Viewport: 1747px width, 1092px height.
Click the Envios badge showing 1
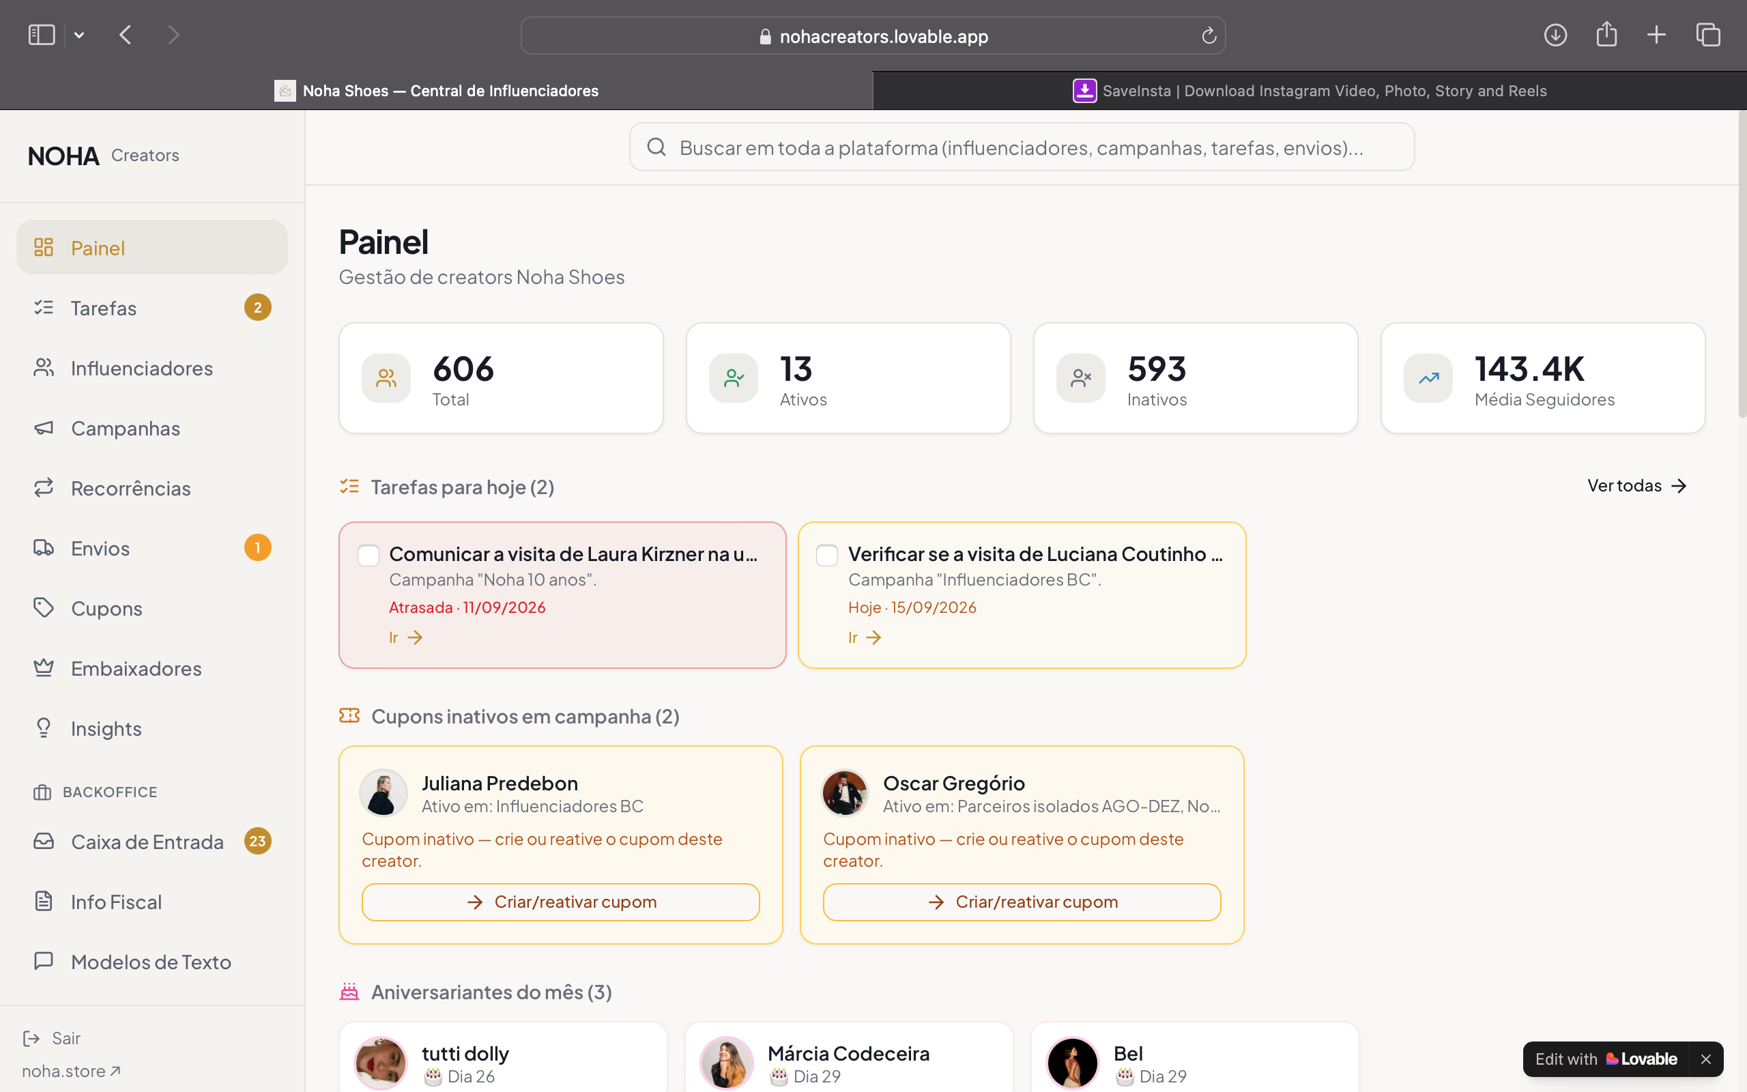click(x=258, y=547)
